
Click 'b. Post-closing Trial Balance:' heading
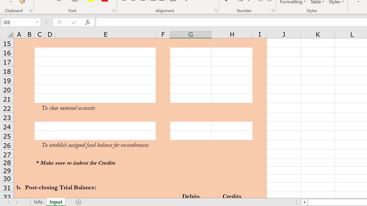(x=56, y=187)
